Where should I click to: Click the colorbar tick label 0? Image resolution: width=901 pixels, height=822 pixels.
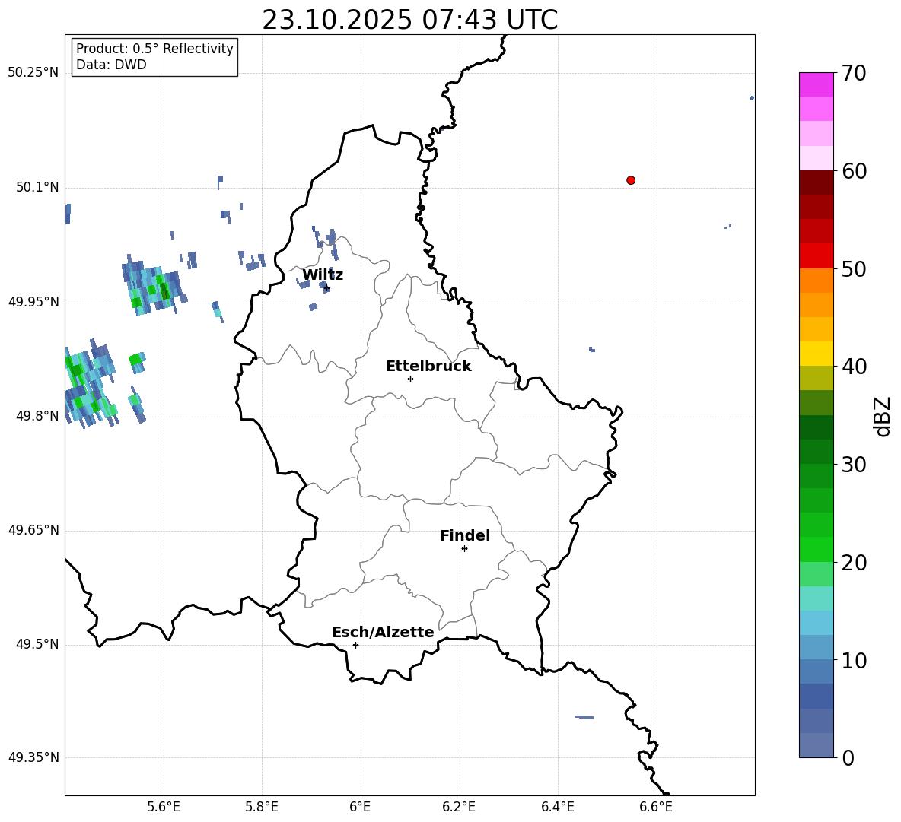coord(848,758)
